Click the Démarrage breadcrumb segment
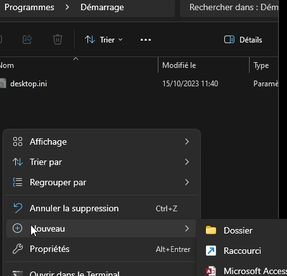Viewport: 287px width, 276px height. point(102,8)
